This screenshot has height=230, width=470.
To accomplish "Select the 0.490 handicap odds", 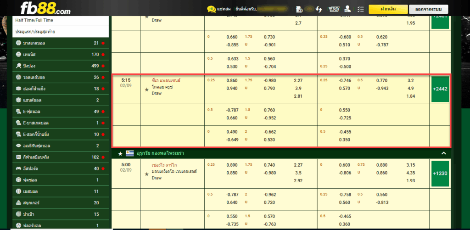I will 232,132.
